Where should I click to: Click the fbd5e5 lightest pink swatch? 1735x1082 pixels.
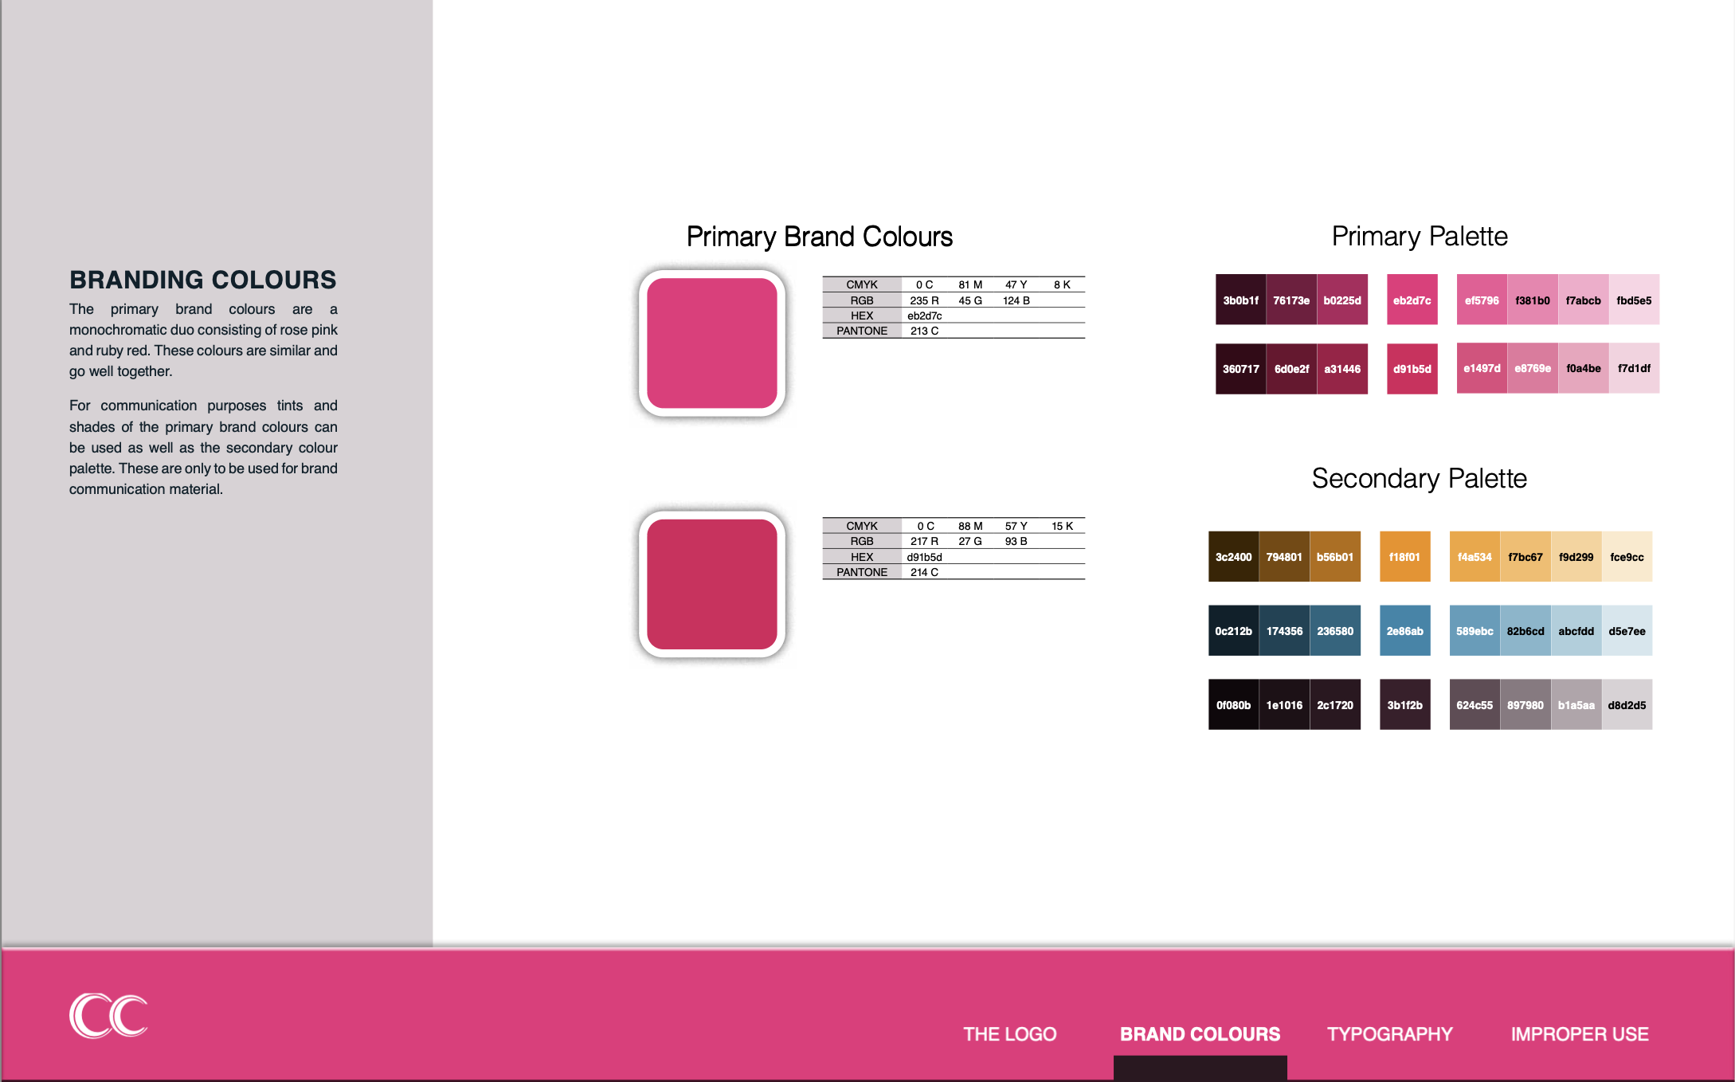(1633, 300)
